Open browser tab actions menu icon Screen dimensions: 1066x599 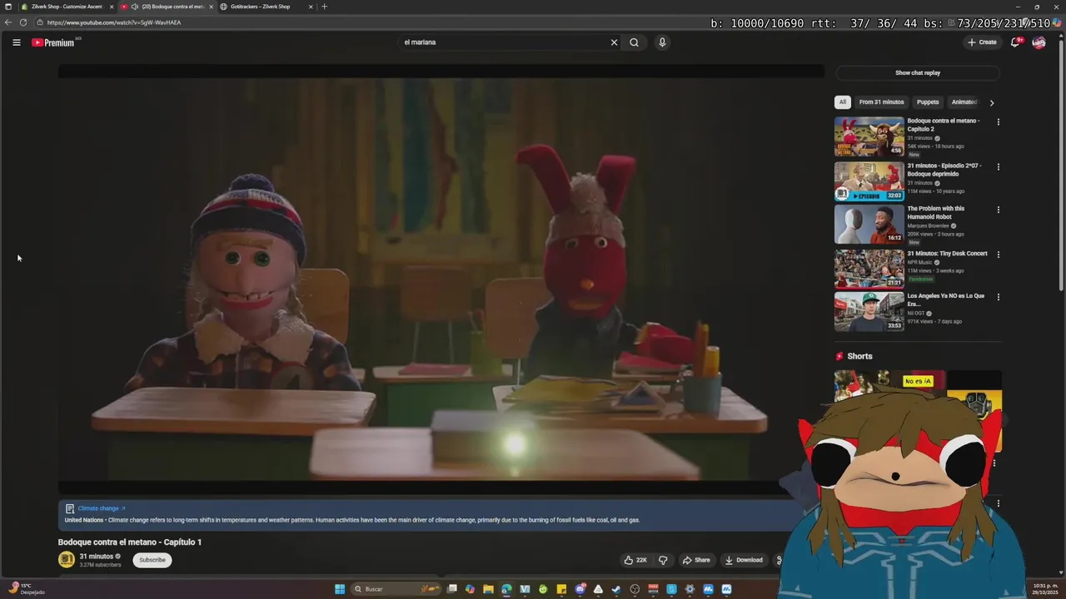(8, 7)
